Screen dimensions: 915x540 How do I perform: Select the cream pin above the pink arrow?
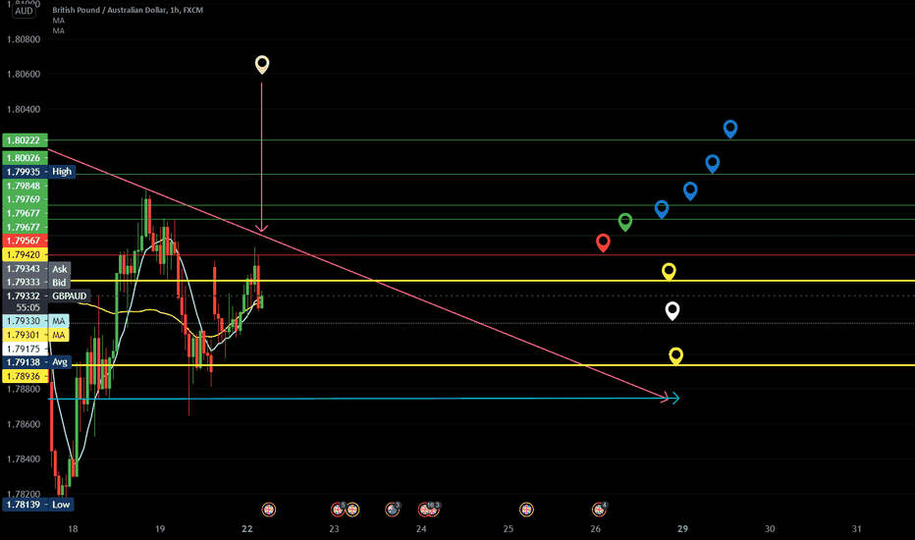point(262,64)
